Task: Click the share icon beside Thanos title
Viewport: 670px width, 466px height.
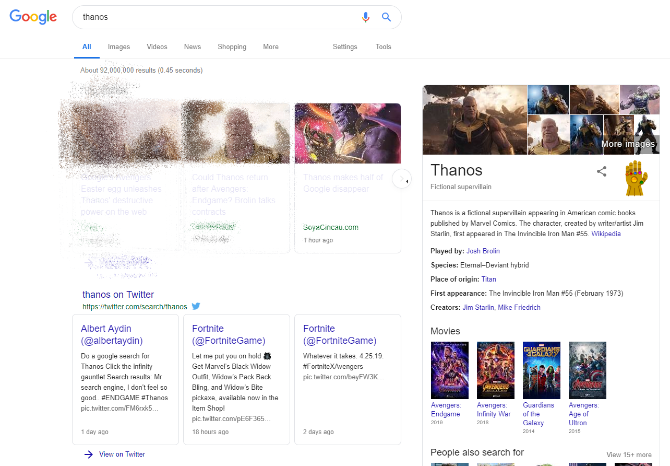Action: coord(602,171)
